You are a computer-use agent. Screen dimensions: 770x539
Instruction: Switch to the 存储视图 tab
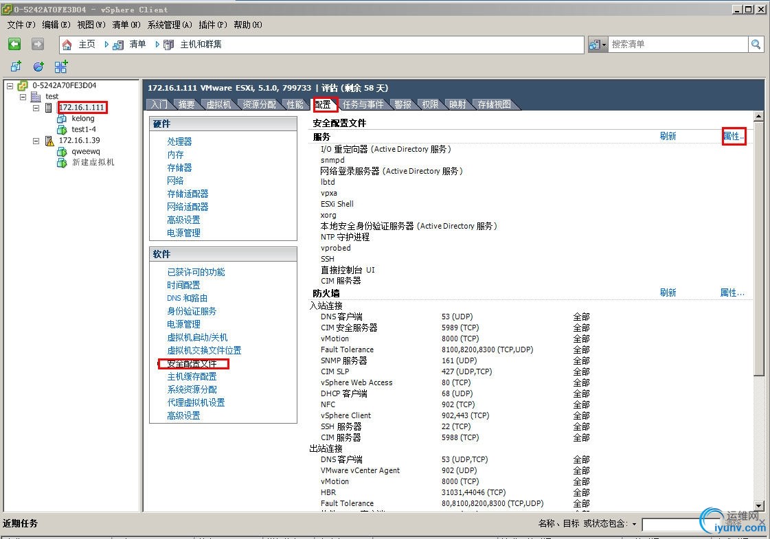pyautogui.click(x=494, y=104)
